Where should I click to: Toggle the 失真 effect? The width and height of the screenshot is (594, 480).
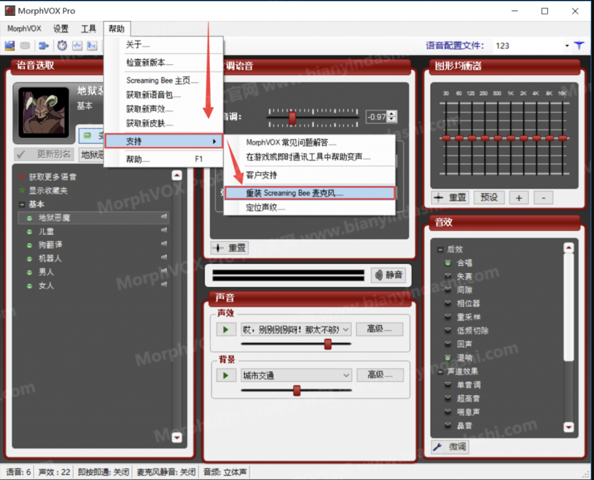[448, 276]
